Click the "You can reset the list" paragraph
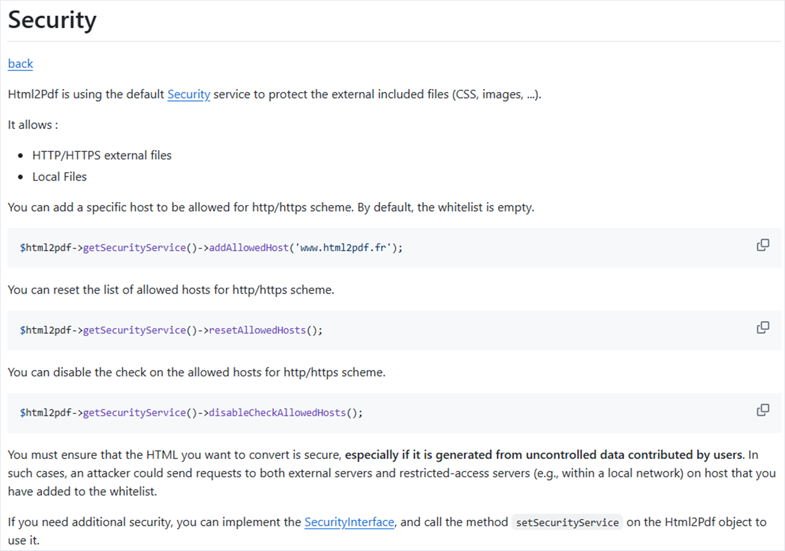Viewport: 785px width, 551px height. pos(171,290)
